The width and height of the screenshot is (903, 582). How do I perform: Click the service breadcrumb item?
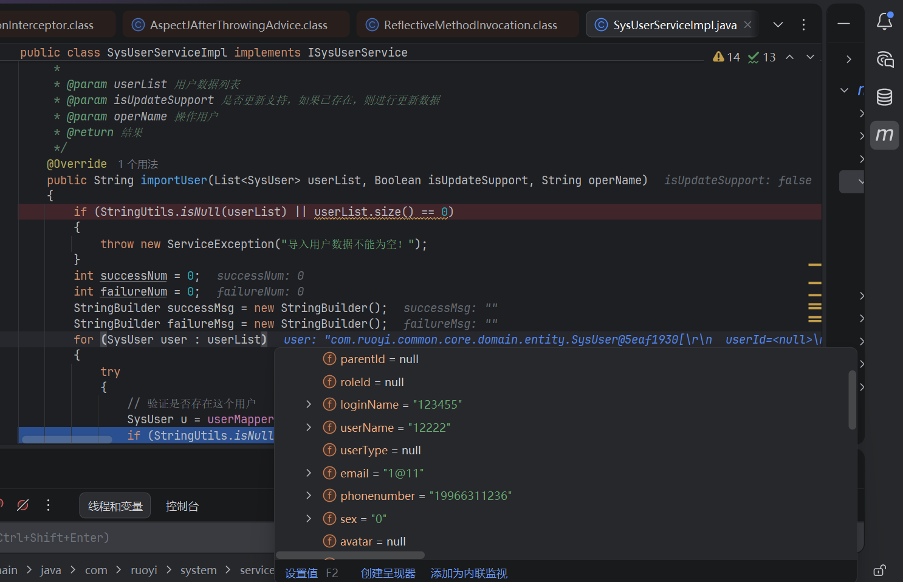click(257, 570)
